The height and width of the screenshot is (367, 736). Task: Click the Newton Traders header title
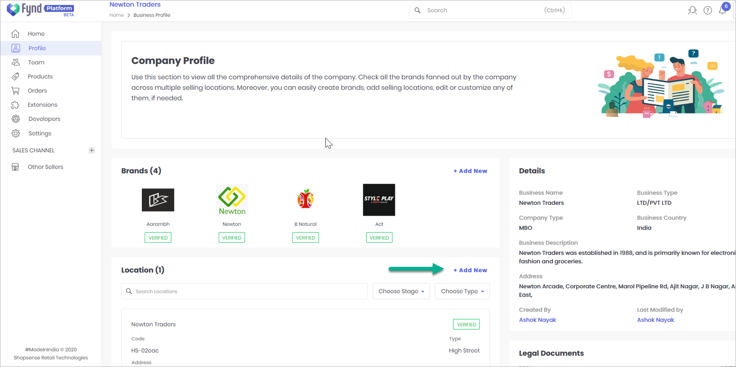[135, 5]
